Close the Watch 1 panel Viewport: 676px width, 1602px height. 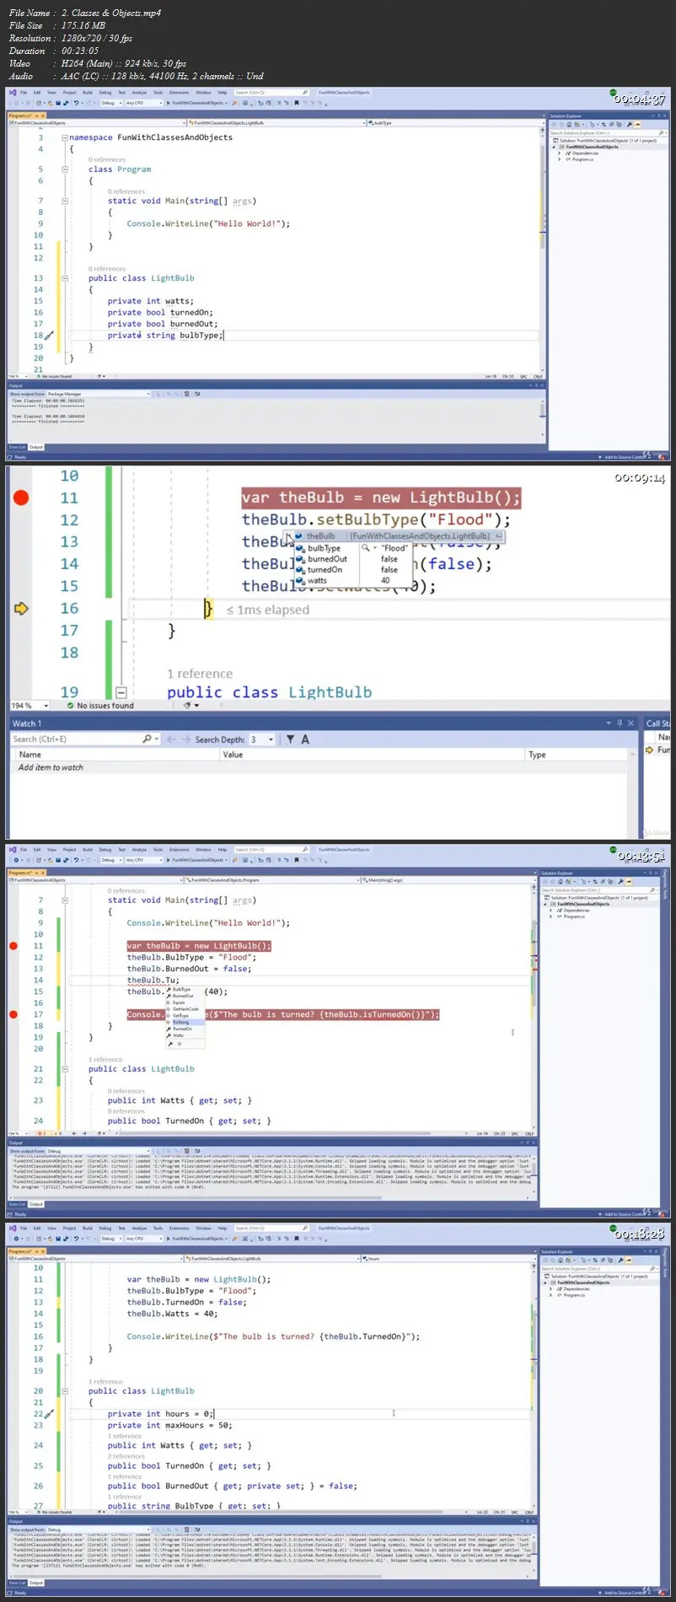[630, 723]
